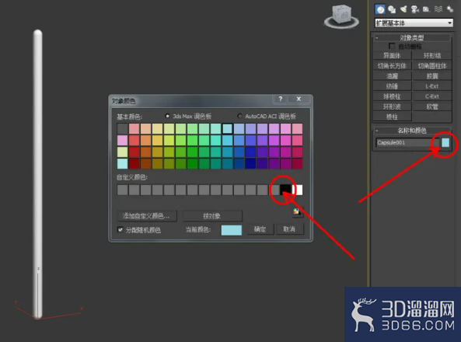Click the 异面体 object type button
Screen dimensions: 461x342
point(392,56)
